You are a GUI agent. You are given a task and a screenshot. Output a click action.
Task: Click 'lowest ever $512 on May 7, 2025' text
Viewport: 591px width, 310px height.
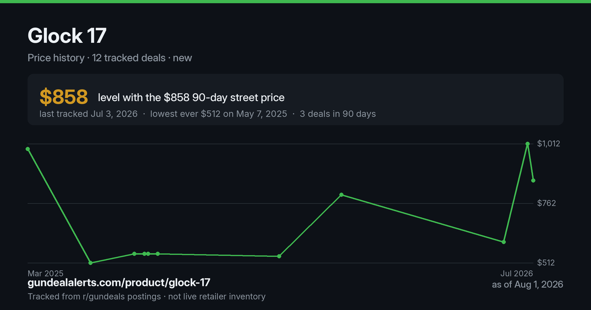click(218, 114)
